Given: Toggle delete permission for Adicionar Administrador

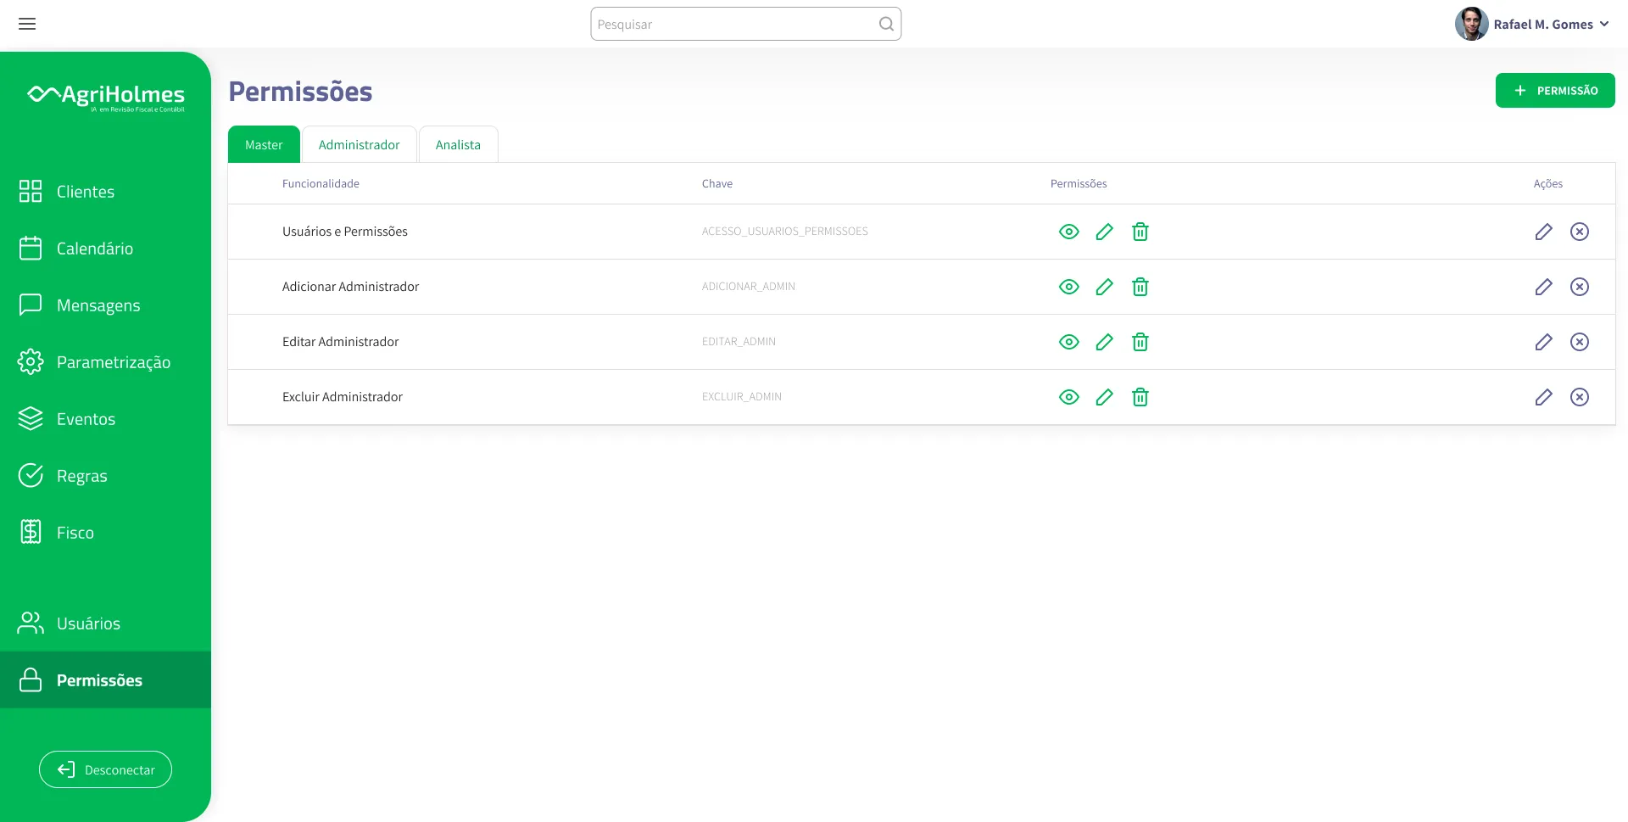Looking at the screenshot, I should (1140, 287).
